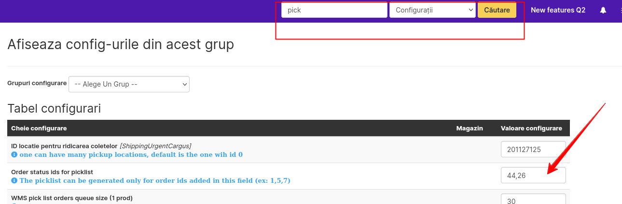This screenshot has height=204, width=622.
Task: Open the New features Q2 link
Action: [558, 10]
